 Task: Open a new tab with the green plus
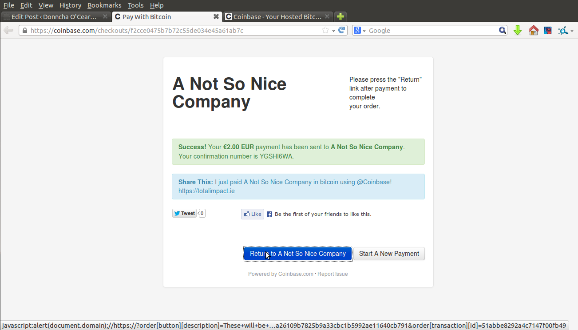(x=340, y=16)
